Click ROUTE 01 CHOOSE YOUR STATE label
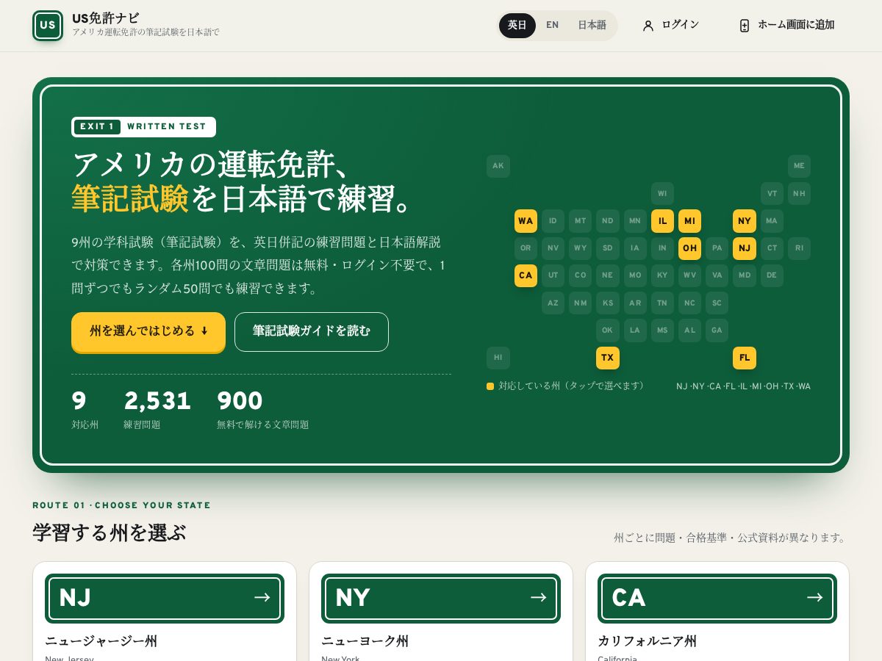Image resolution: width=882 pixels, height=661 pixels. (121, 505)
